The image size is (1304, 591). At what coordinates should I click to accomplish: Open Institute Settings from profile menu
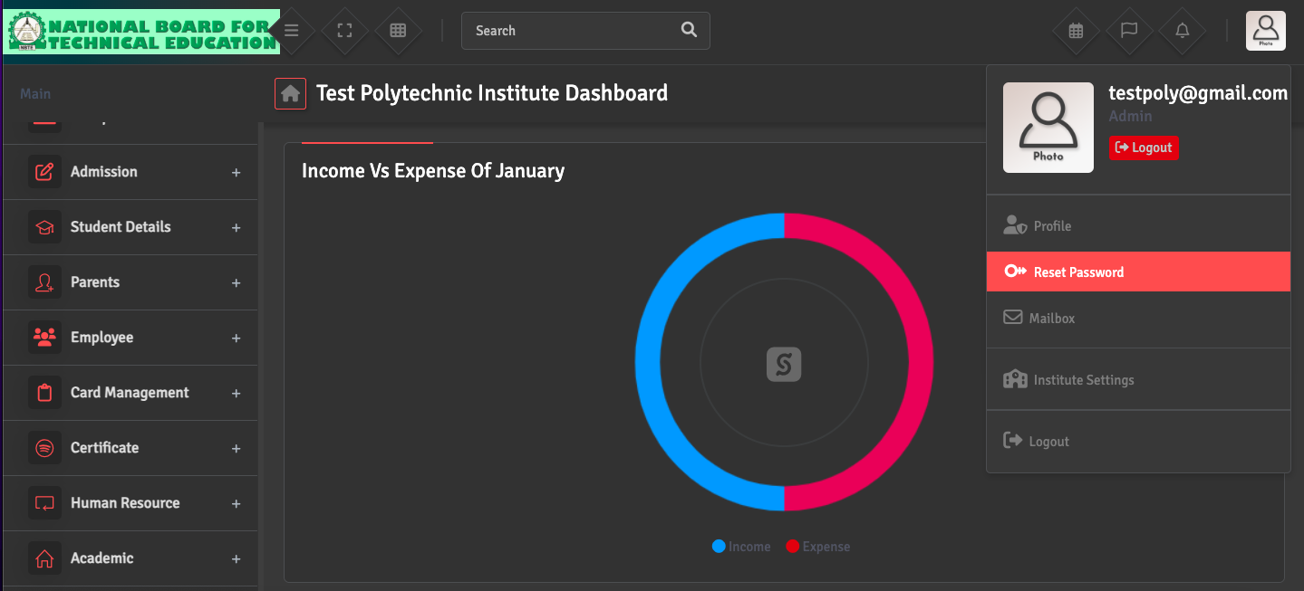coord(1083,380)
